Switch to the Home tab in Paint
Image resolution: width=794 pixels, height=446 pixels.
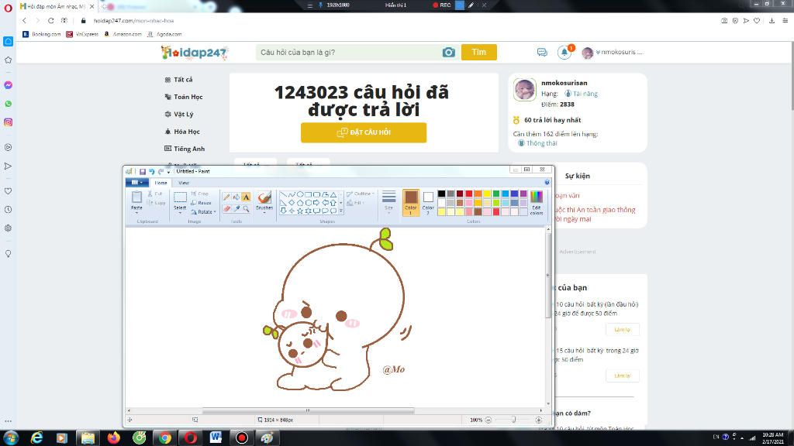click(161, 183)
